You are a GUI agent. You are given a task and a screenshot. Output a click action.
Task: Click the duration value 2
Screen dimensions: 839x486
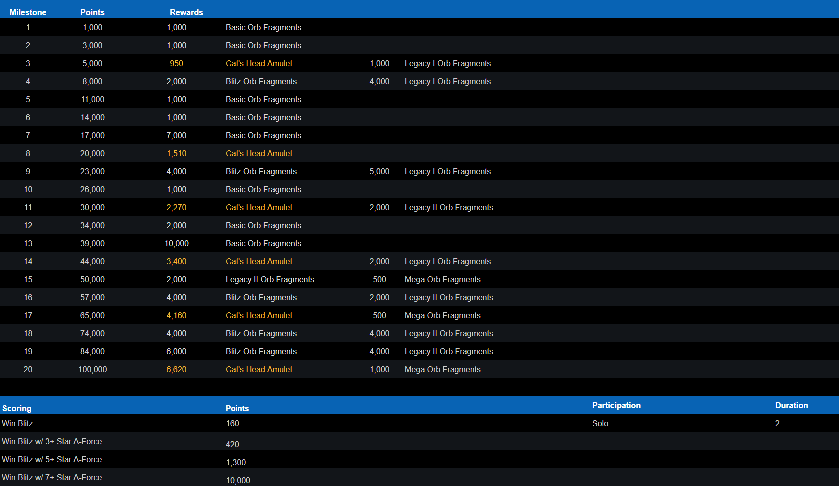pyautogui.click(x=777, y=423)
